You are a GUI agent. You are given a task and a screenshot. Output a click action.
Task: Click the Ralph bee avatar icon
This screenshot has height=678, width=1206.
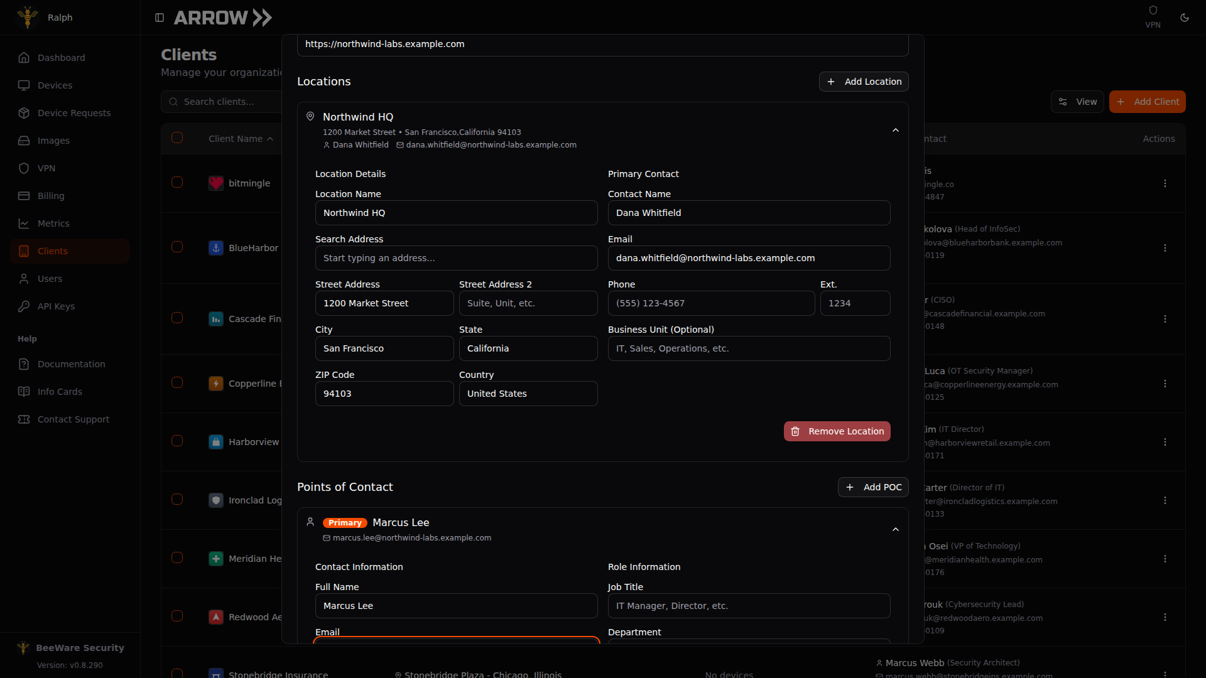point(28,18)
